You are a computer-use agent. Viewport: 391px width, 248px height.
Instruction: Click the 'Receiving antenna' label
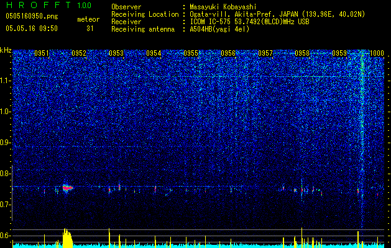pos(143,29)
